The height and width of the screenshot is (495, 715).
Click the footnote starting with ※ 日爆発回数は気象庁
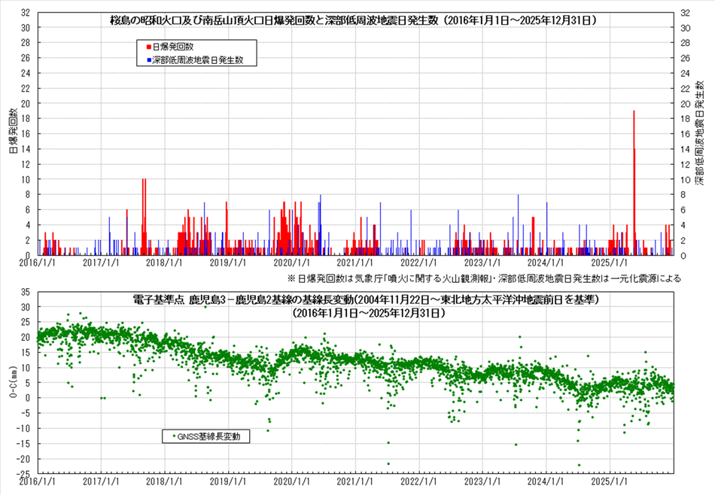coord(483,278)
